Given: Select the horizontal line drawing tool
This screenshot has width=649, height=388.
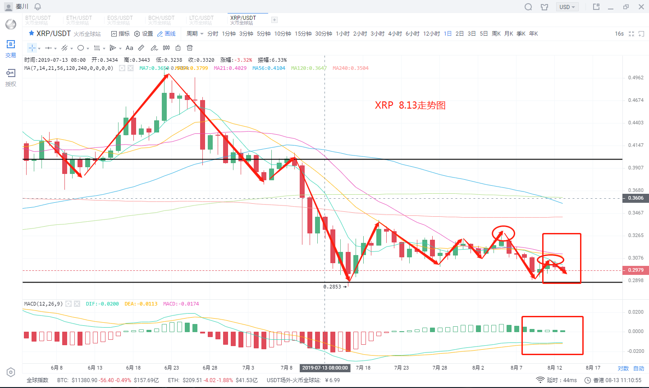Looking at the screenshot, I should point(48,48).
